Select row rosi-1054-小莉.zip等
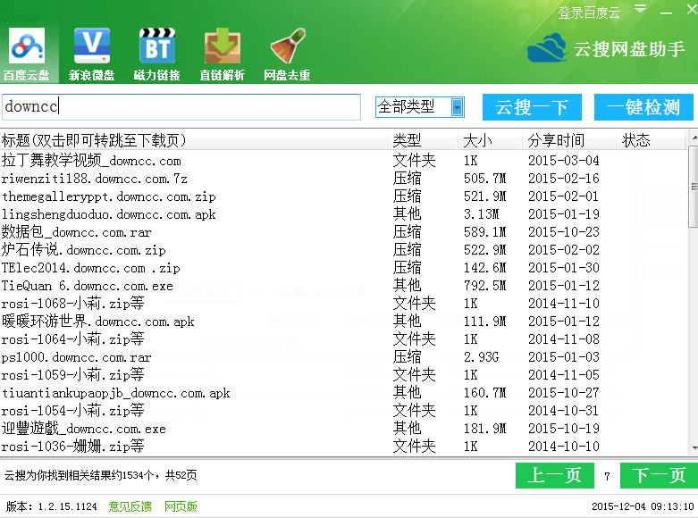Screen dimensions: 698x518 343,411
